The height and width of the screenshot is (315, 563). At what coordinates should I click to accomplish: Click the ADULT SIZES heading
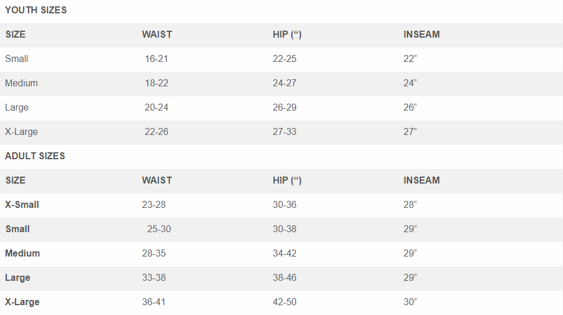tap(35, 156)
